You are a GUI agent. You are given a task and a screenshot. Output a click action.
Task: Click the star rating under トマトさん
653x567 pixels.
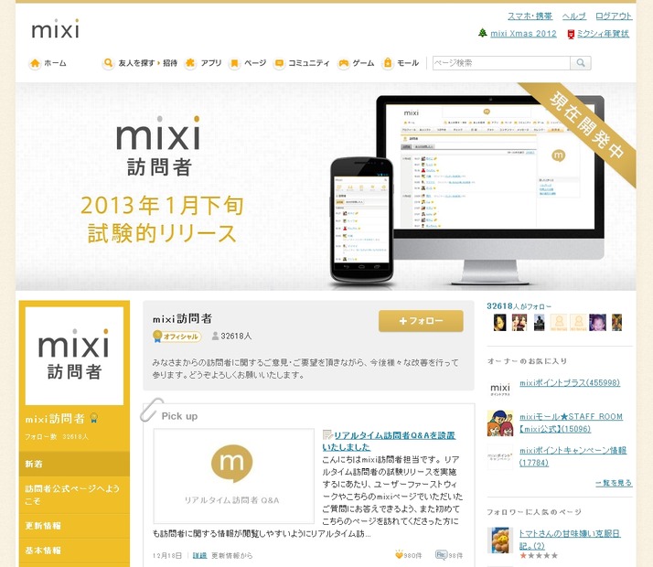539,555
